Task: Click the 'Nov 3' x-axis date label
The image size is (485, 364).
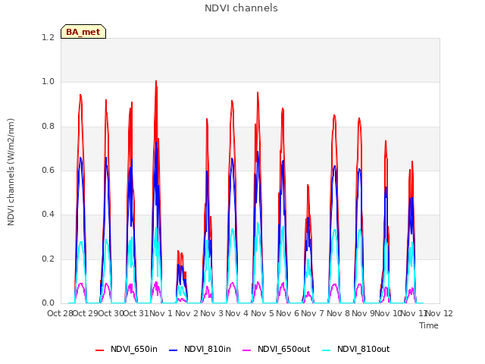Action: coord(212,313)
